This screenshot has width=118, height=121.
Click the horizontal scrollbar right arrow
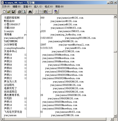[112, 119]
